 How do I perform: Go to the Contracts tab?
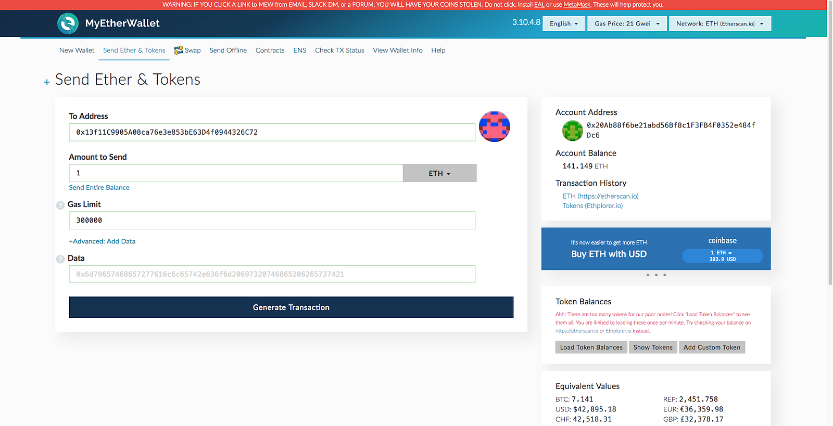(270, 50)
